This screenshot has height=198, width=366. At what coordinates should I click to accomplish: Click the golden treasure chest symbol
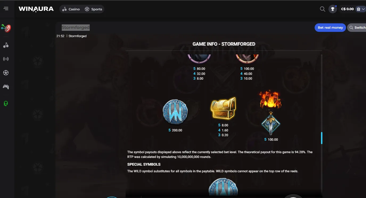[223, 108]
